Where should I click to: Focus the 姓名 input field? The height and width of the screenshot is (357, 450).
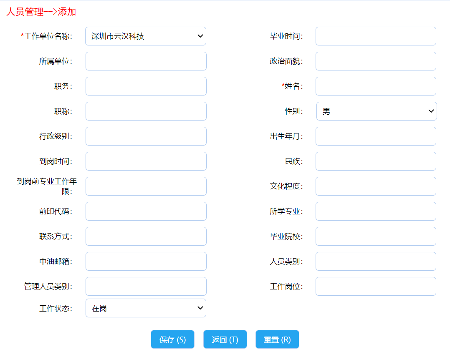click(x=375, y=86)
